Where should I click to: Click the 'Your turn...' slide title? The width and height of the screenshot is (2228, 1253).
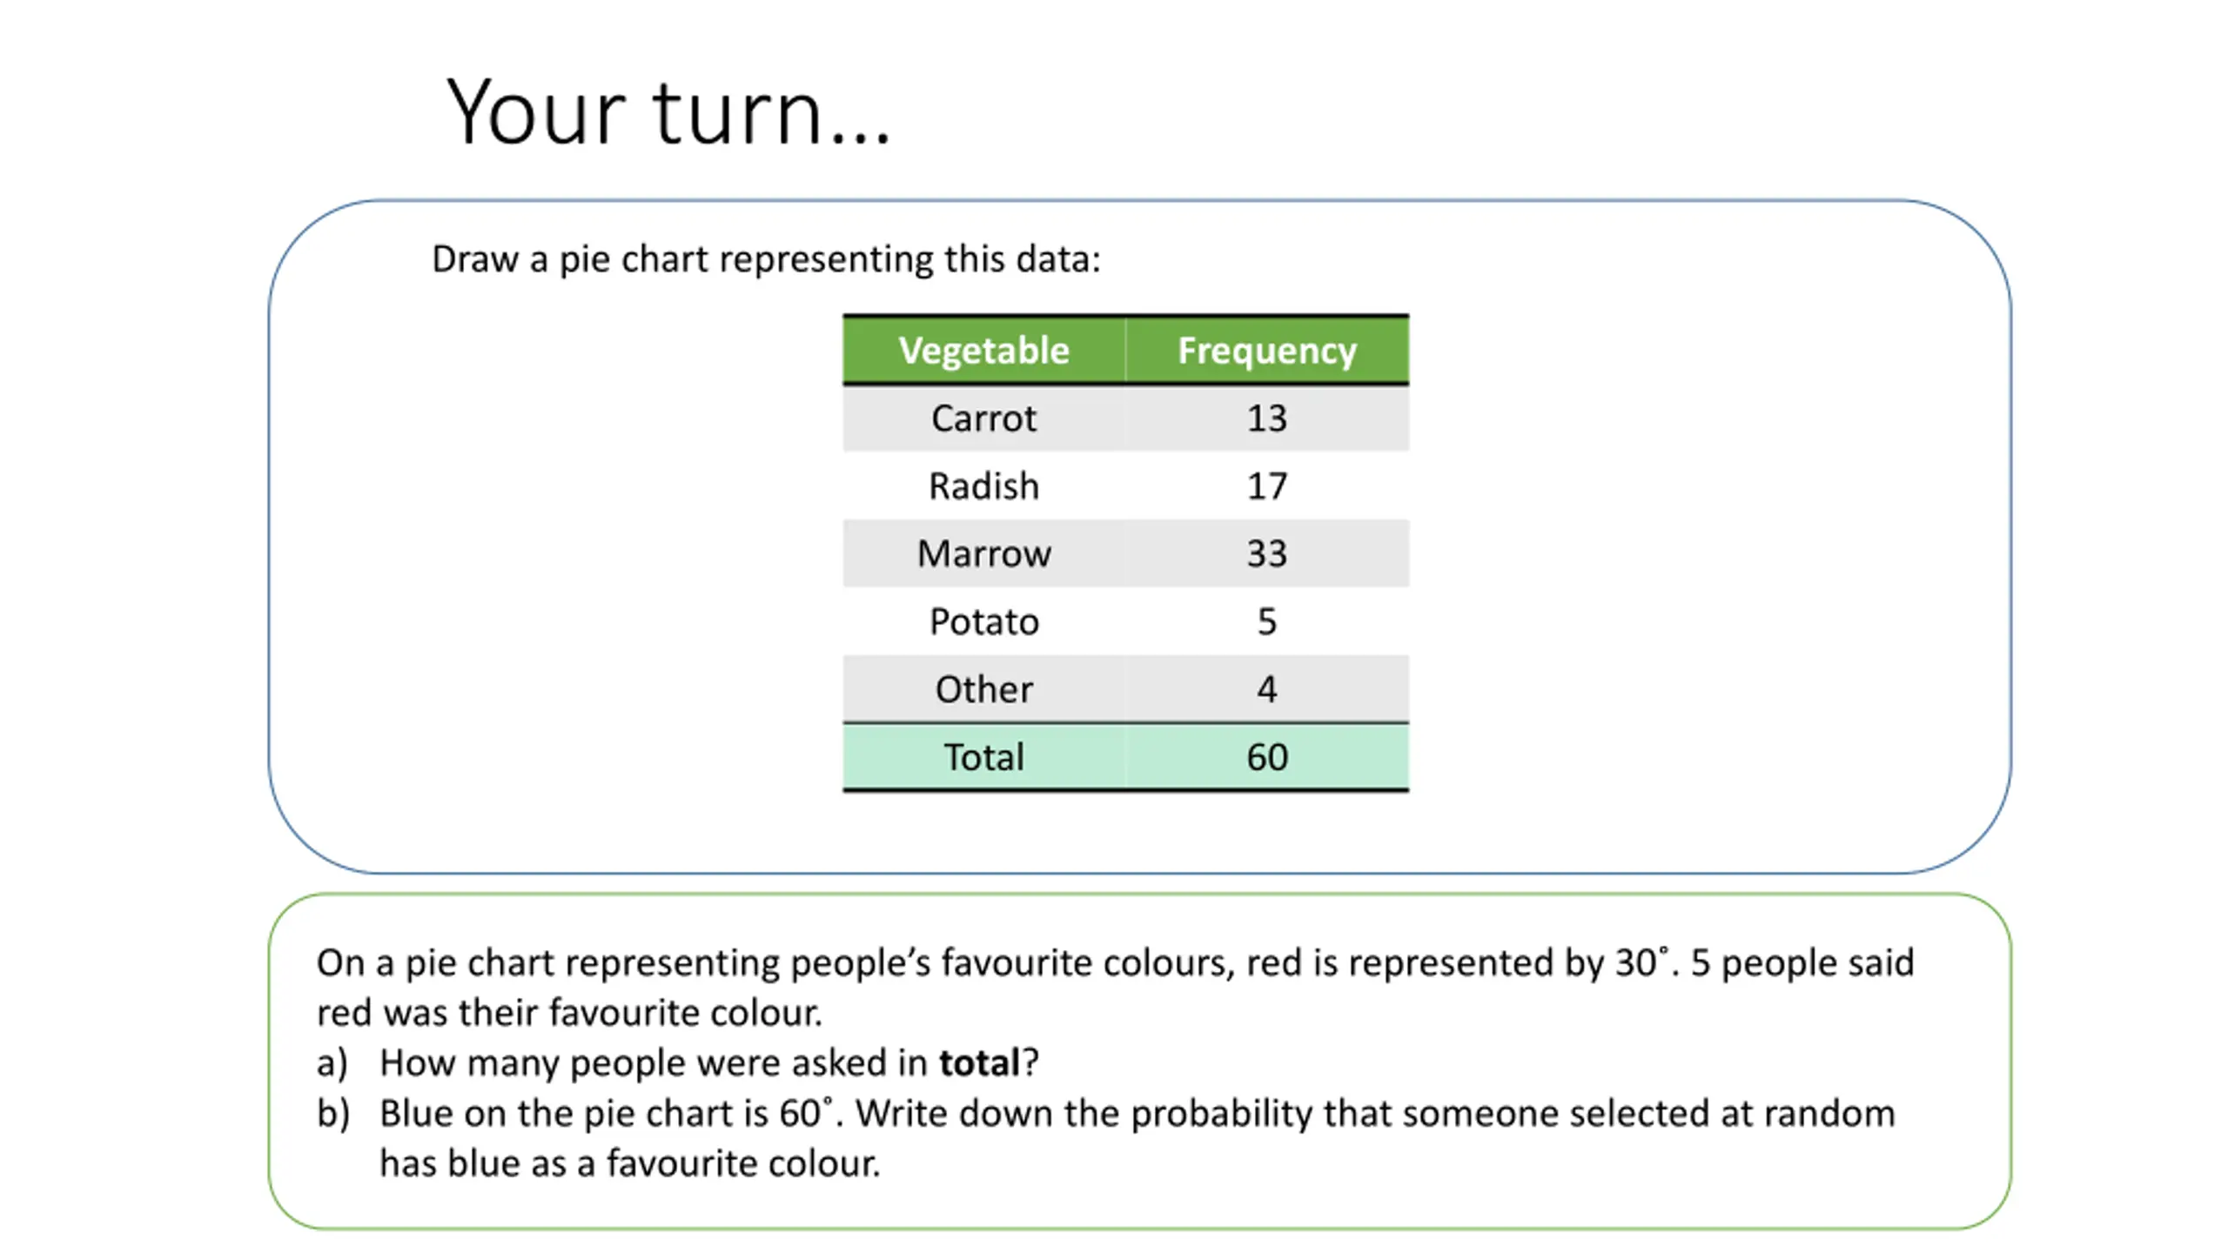(x=668, y=112)
